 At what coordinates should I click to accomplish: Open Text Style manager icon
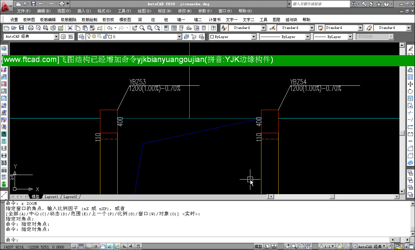coord(224,28)
